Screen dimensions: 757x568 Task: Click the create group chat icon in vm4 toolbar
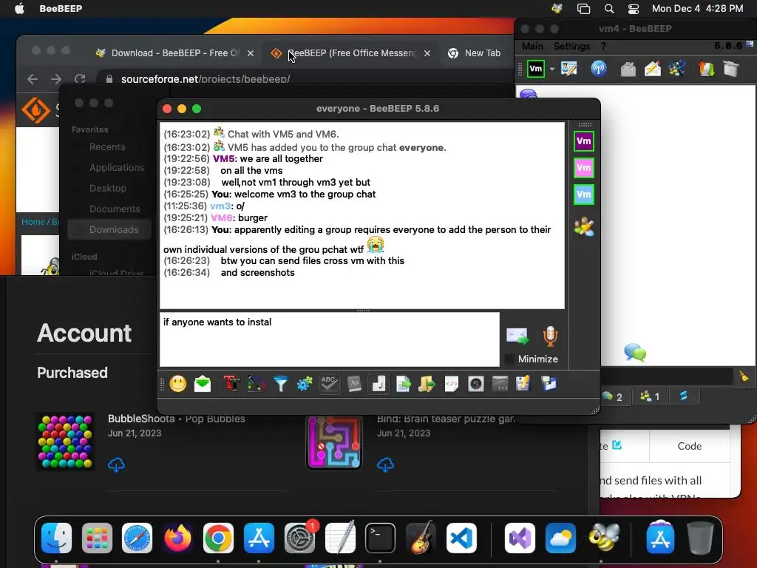[x=677, y=69]
